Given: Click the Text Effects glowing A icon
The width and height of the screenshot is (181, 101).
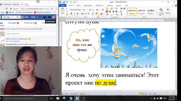Looking at the screenshot, I should (93, 14).
